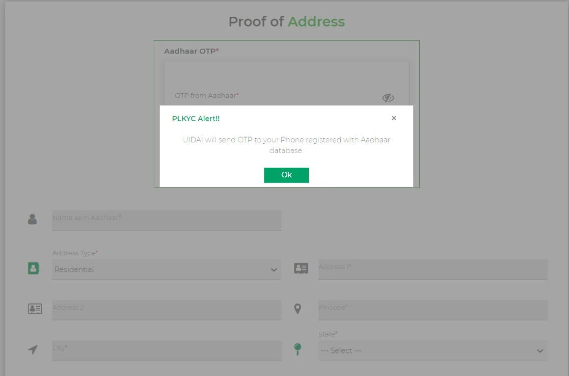The width and height of the screenshot is (569, 376).
Task: Click the OTP from Aadhaar field
Action: [275, 96]
